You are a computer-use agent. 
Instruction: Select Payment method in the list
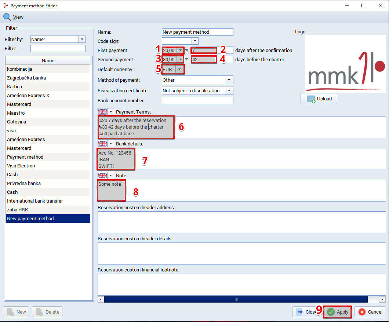48,157
